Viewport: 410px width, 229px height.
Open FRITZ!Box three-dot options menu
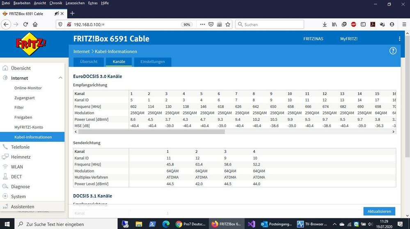(399, 39)
